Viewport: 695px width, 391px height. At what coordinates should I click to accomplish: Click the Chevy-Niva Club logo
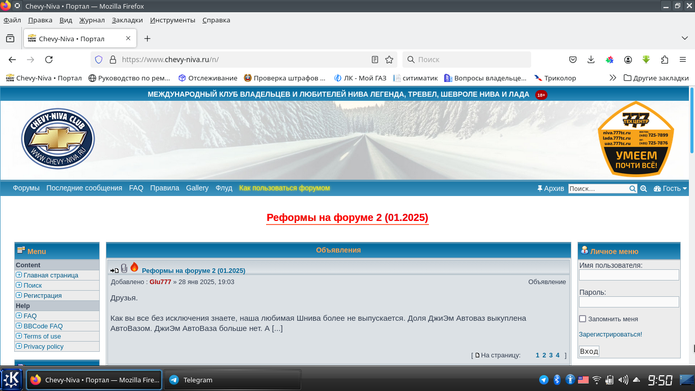click(x=58, y=138)
